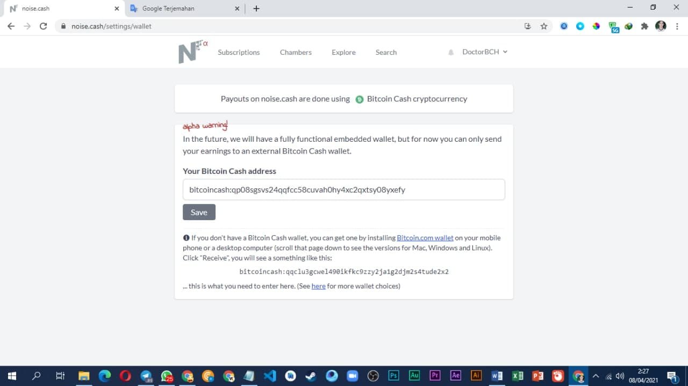Open the Extensions puzzle piece menu
688x386 pixels.
(x=644, y=26)
